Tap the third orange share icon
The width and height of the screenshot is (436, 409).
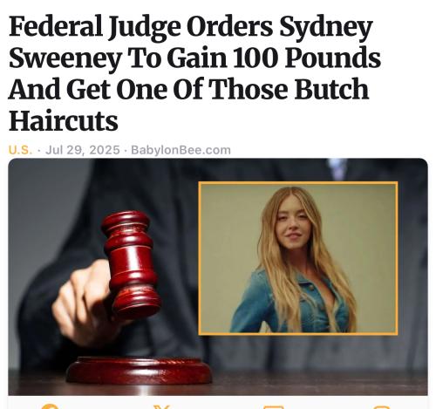(x=273, y=407)
